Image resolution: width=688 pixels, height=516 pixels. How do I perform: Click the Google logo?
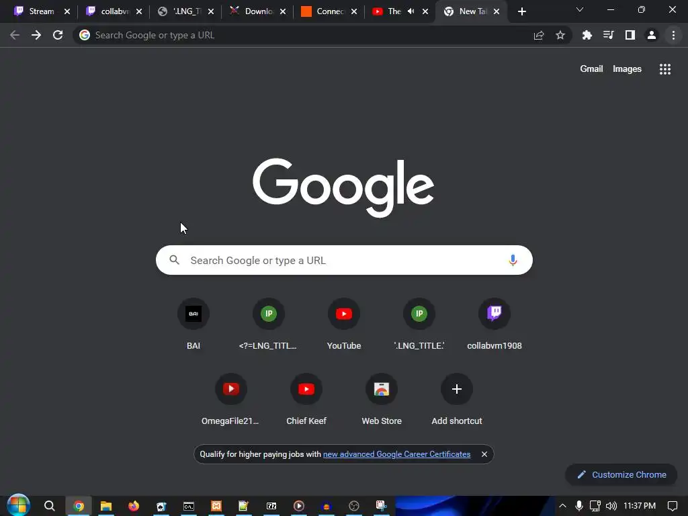click(x=343, y=187)
